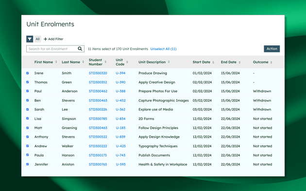The image size is (306, 191).
Task: Click '2D Forms' description cell
Action: (146, 119)
